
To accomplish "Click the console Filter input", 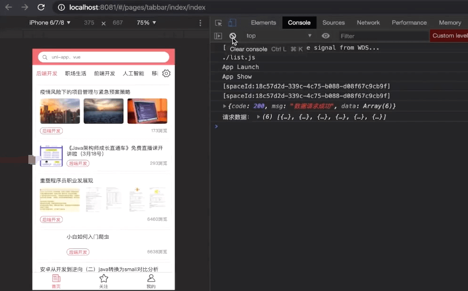I will tap(383, 36).
